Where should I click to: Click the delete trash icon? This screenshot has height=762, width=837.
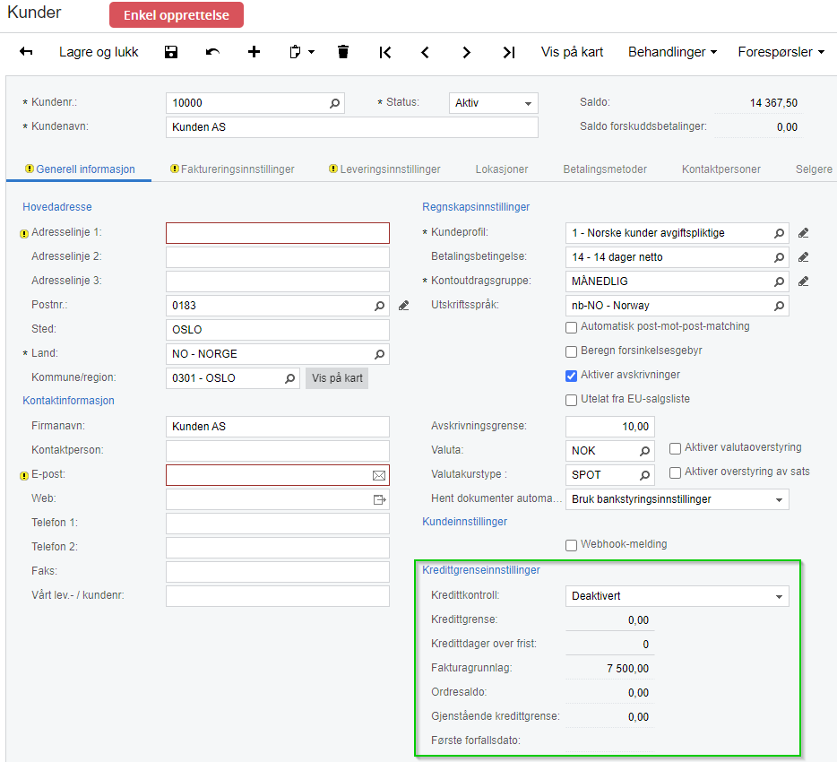click(343, 52)
